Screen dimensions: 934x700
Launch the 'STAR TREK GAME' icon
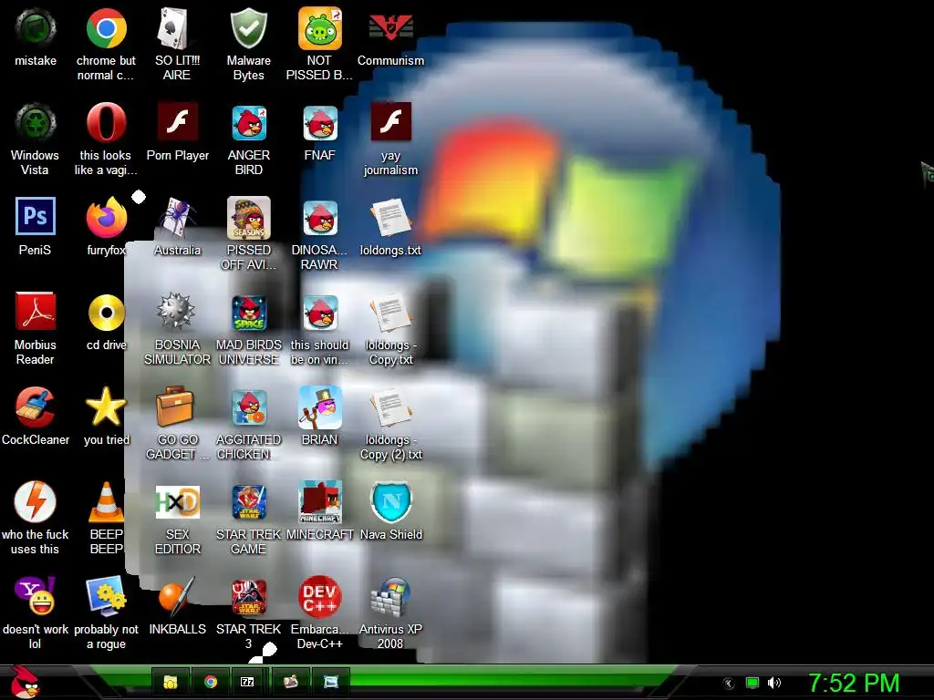coord(248,502)
